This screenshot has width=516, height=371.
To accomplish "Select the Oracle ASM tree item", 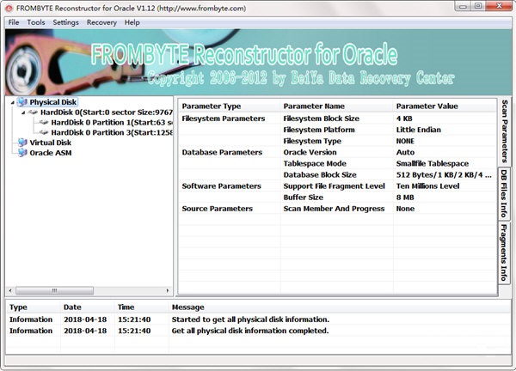I will pyautogui.click(x=51, y=153).
